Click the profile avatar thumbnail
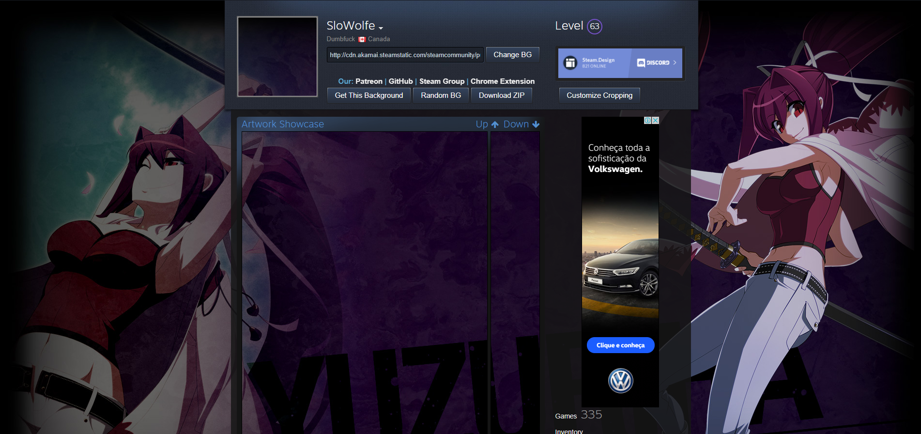Image resolution: width=921 pixels, height=434 pixels. click(277, 57)
